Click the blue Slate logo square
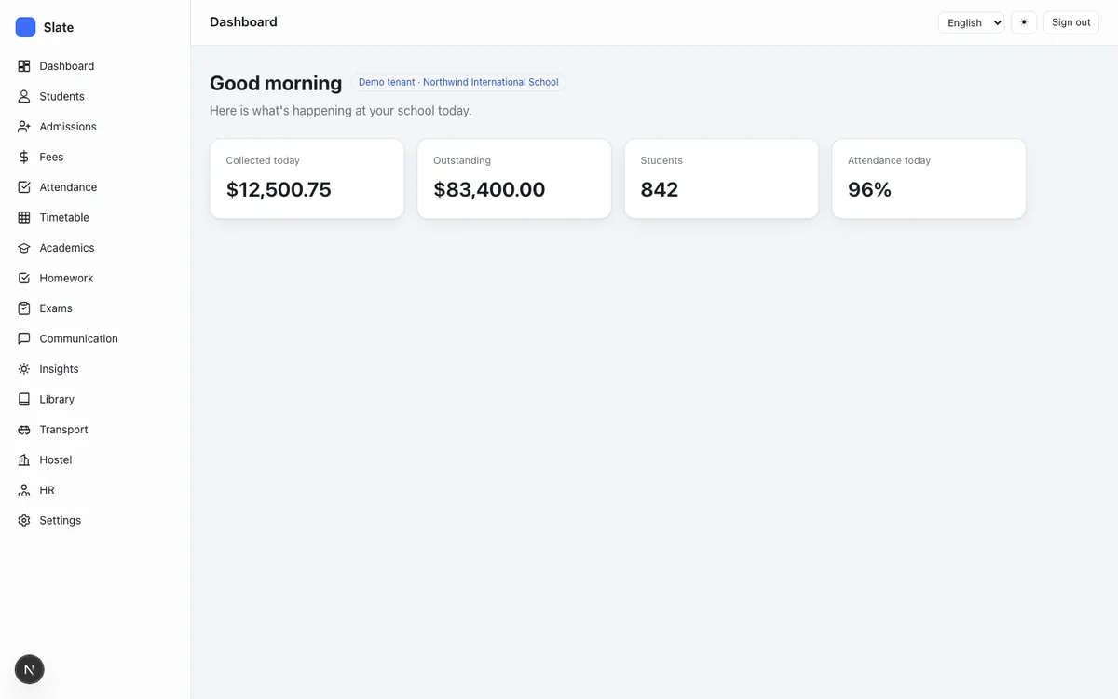1118x699 pixels. [x=25, y=27]
